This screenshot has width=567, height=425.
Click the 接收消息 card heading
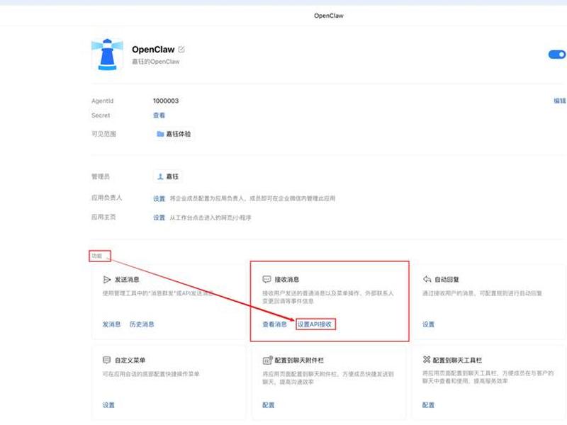point(287,279)
